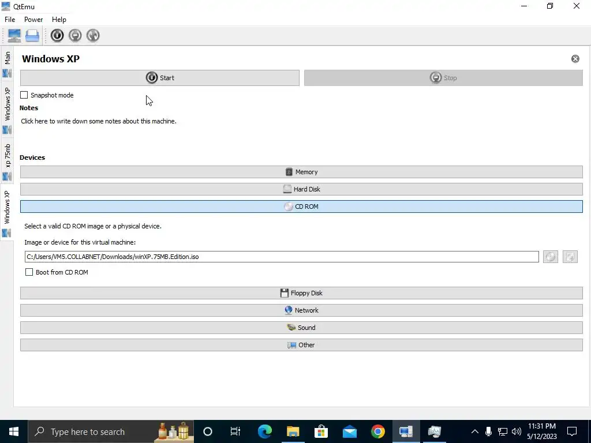
Task: Open the Windows Start menu
Action: tap(14, 431)
